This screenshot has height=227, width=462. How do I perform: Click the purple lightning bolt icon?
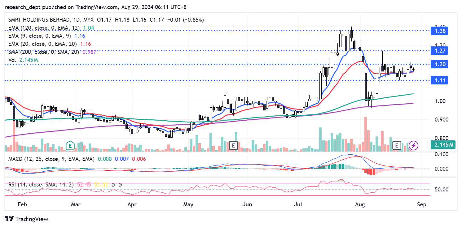pyautogui.click(x=414, y=145)
